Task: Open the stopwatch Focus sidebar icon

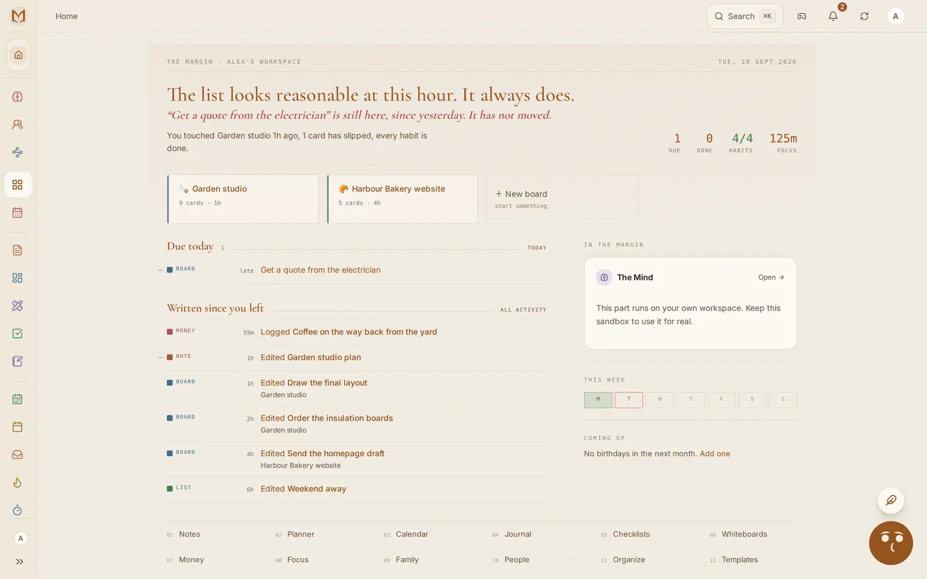Action: [x=17, y=510]
